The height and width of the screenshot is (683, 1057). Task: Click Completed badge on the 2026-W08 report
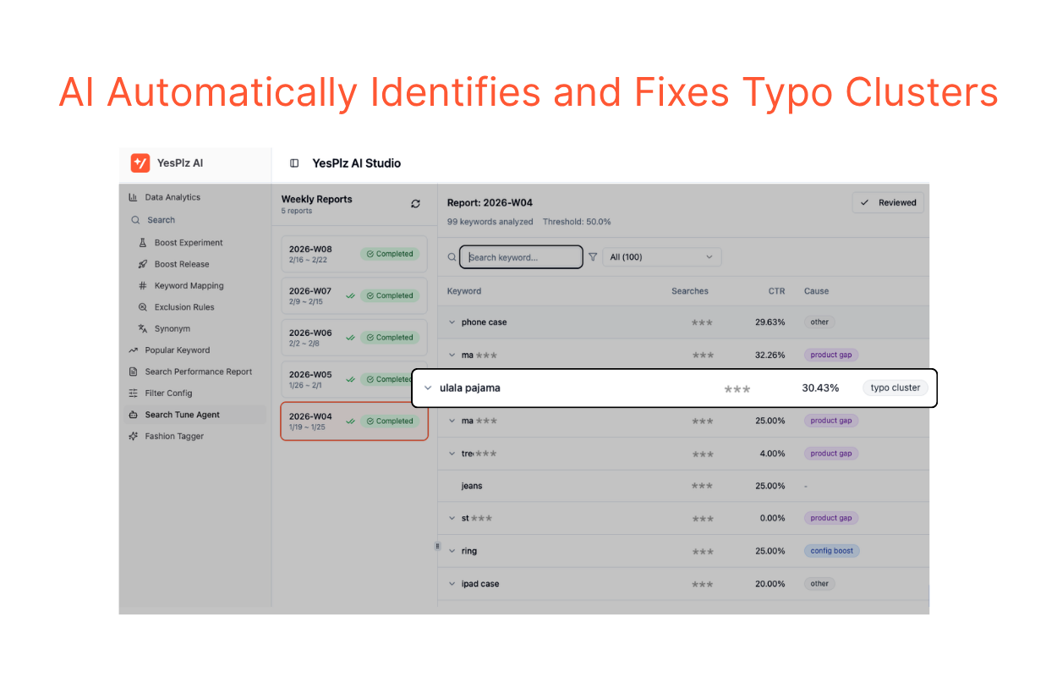click(x=390, y=254)
